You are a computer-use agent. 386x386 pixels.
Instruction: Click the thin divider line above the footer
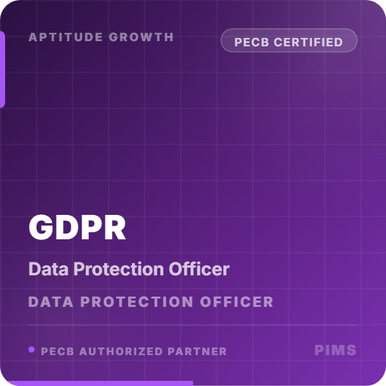click(x=193, y=326)
